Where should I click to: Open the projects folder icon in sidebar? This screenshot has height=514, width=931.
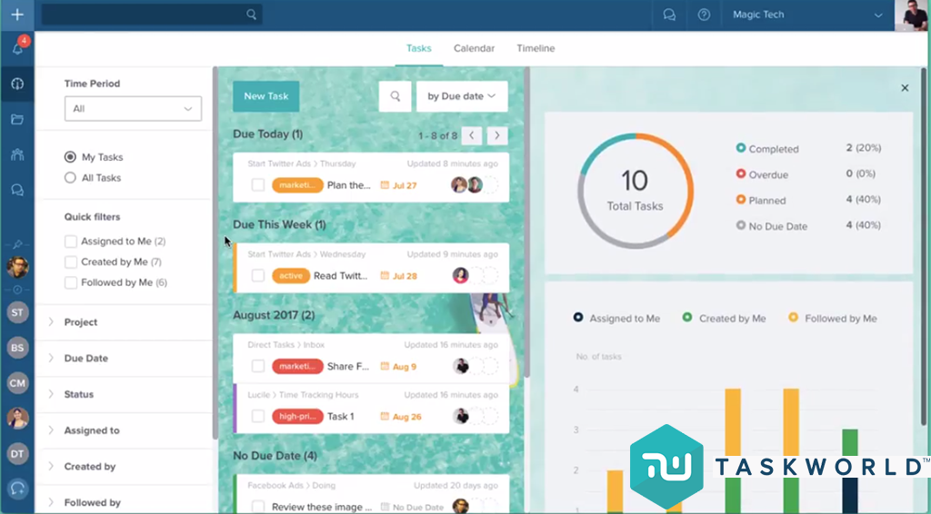pos(17,119)
